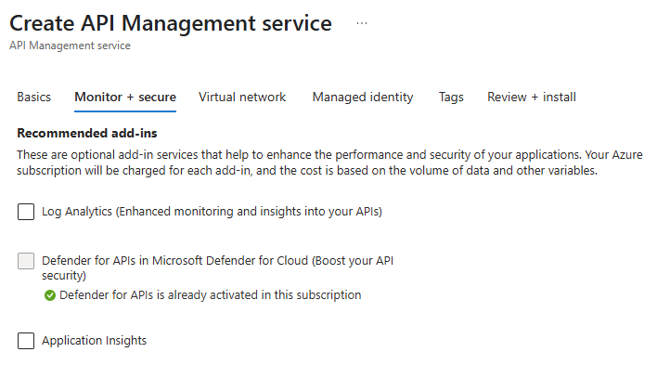Image resolution: width=670 pixels, height=378 pixels.
Task: Select the Monitor + secure tab
Action: coord(125,98)
